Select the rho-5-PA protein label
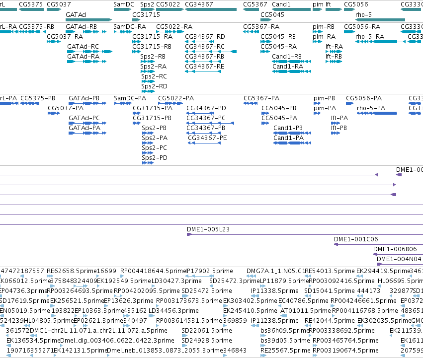423x358 pixels. coord(371,108)
